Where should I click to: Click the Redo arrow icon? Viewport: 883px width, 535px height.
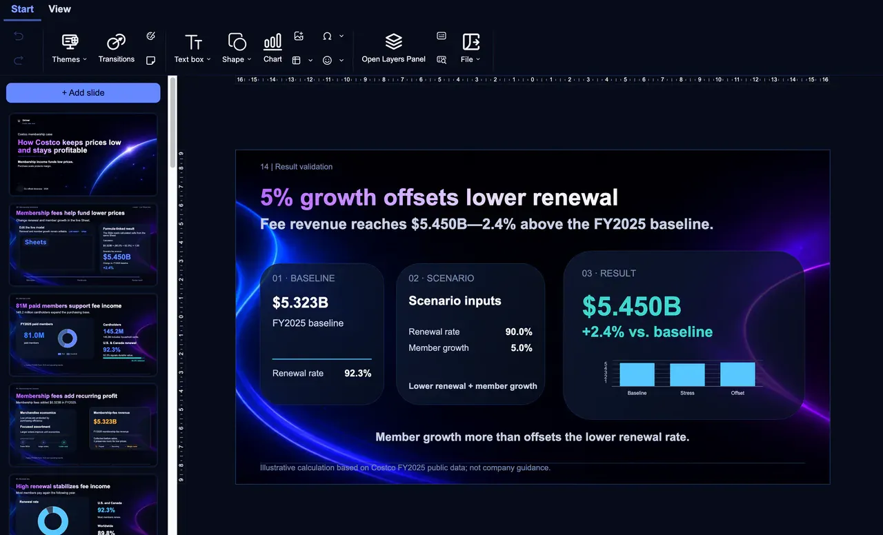(19, 60)
